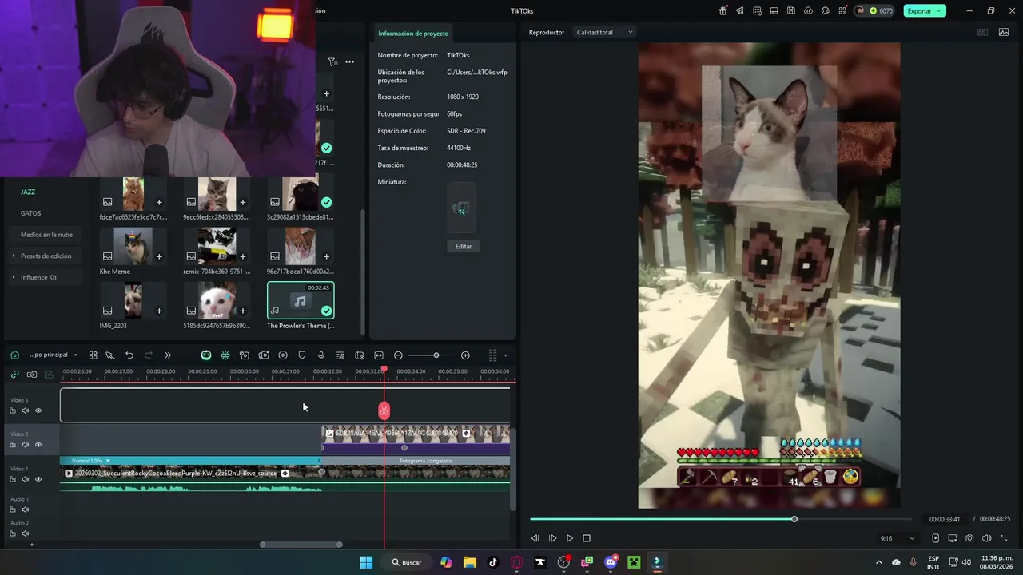Viewport: 1023px width, 575px height.
Task: Hide the Video 3 track with eye icon
Action: (38, 410)
